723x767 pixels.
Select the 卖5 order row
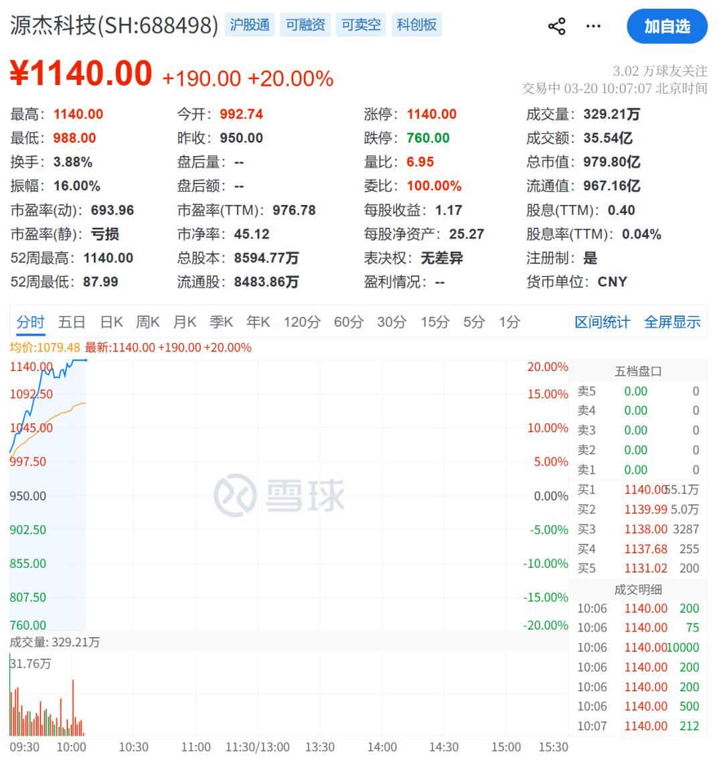pos(638,391)
